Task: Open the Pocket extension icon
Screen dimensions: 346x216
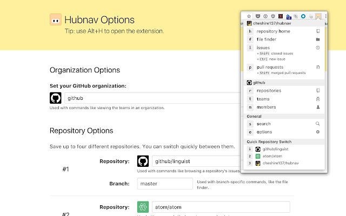Action: (x=258, y=16)
